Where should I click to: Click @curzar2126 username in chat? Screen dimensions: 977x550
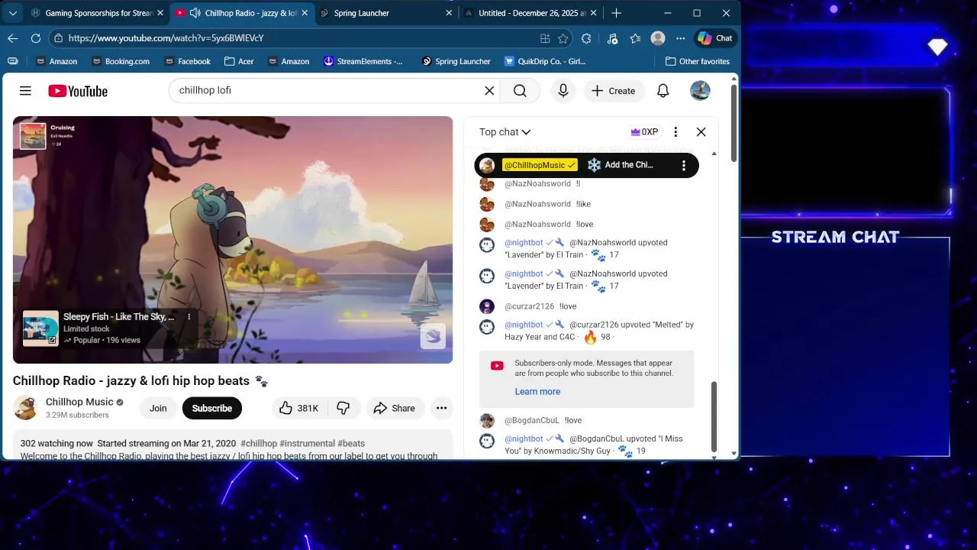click(x=530, y=306)
